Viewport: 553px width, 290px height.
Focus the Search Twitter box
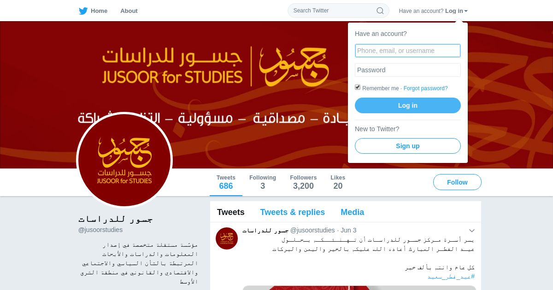click(338, 11)
